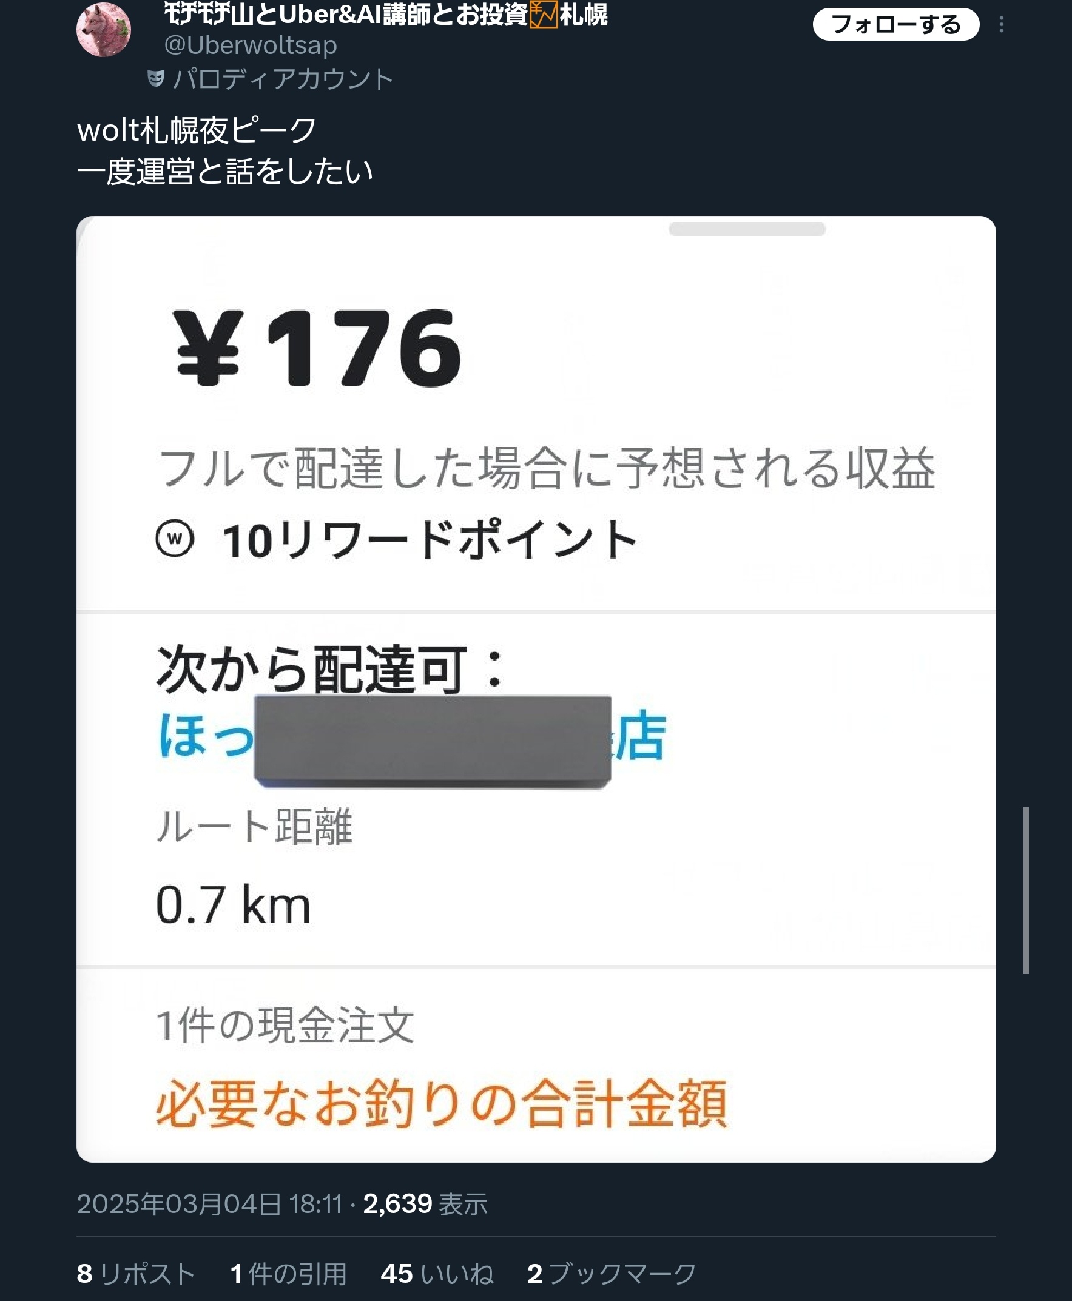The width and height of the screenshot is (1072, 1301).
Task: Show the 45 いいね likes list
Action: (437, 1273)
